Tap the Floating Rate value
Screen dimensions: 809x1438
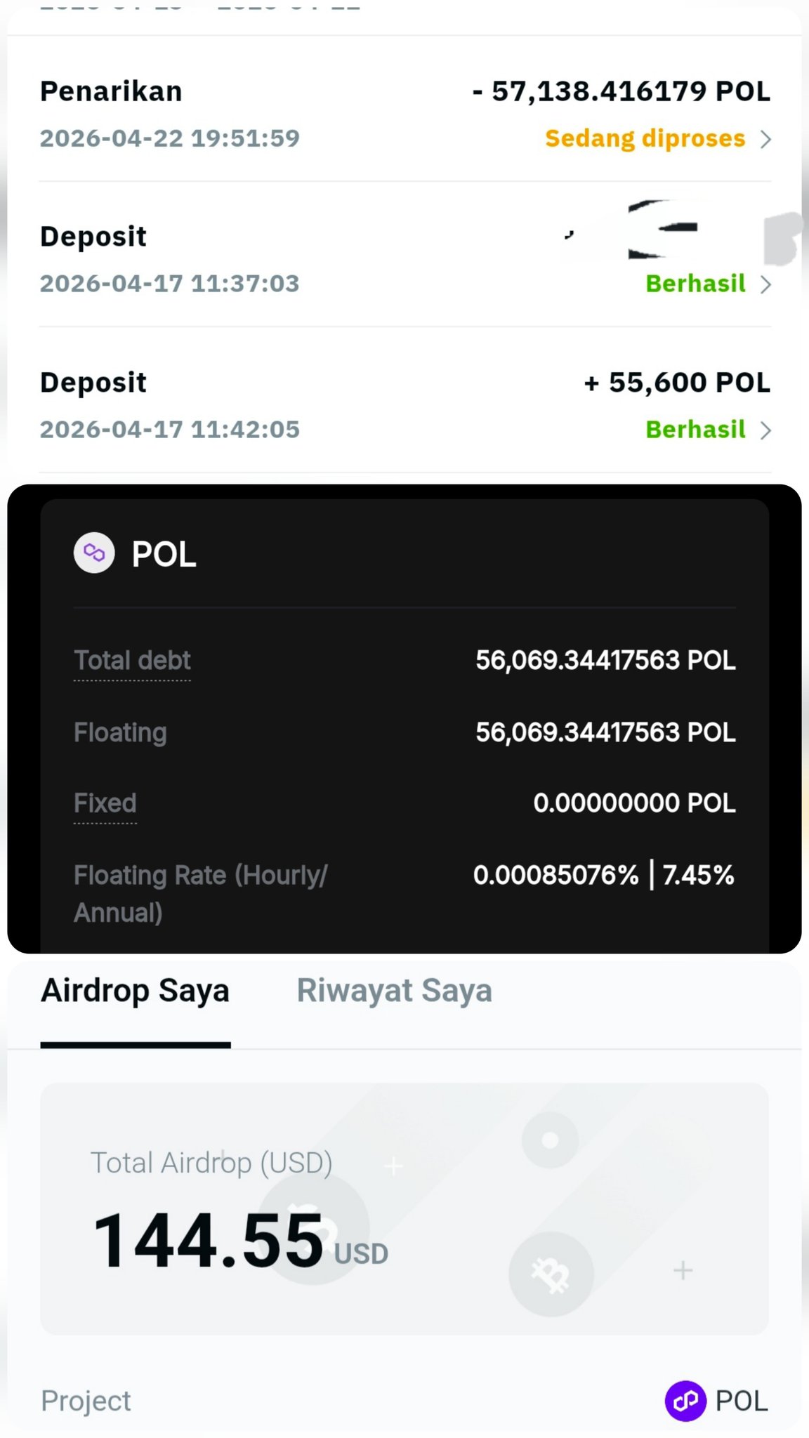pyautogui.click(x=603, y=875)
